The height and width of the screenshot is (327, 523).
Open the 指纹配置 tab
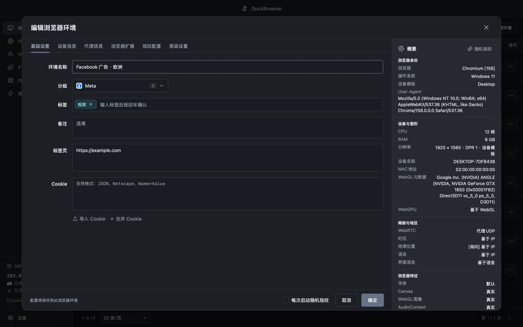coord(152,46)
